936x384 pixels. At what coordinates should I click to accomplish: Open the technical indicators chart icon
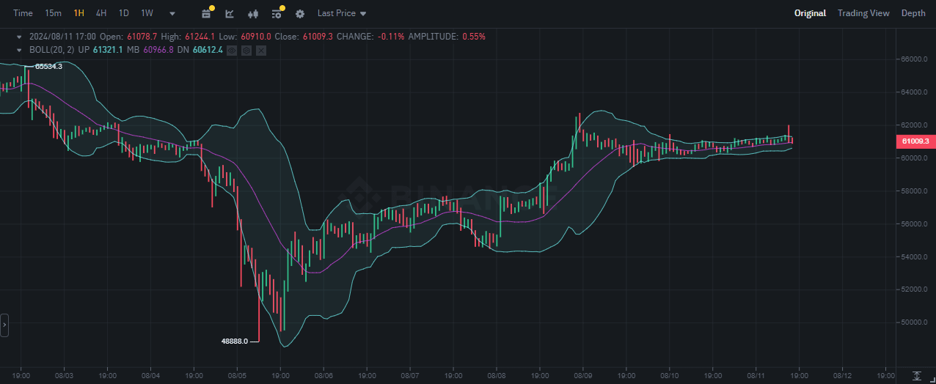pyautogui.click(x=230, y=13)
